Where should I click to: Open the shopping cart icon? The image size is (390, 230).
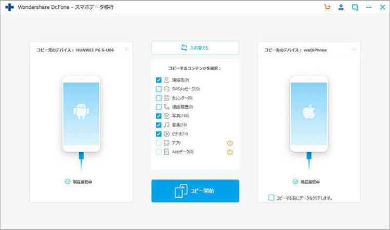(x=327, y=7)
